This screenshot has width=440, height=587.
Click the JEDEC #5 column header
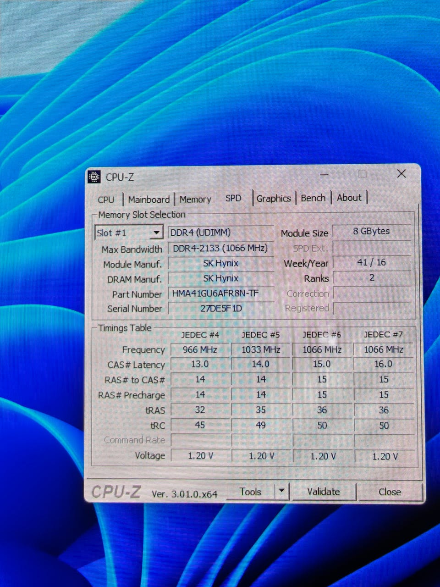(261, 335)
